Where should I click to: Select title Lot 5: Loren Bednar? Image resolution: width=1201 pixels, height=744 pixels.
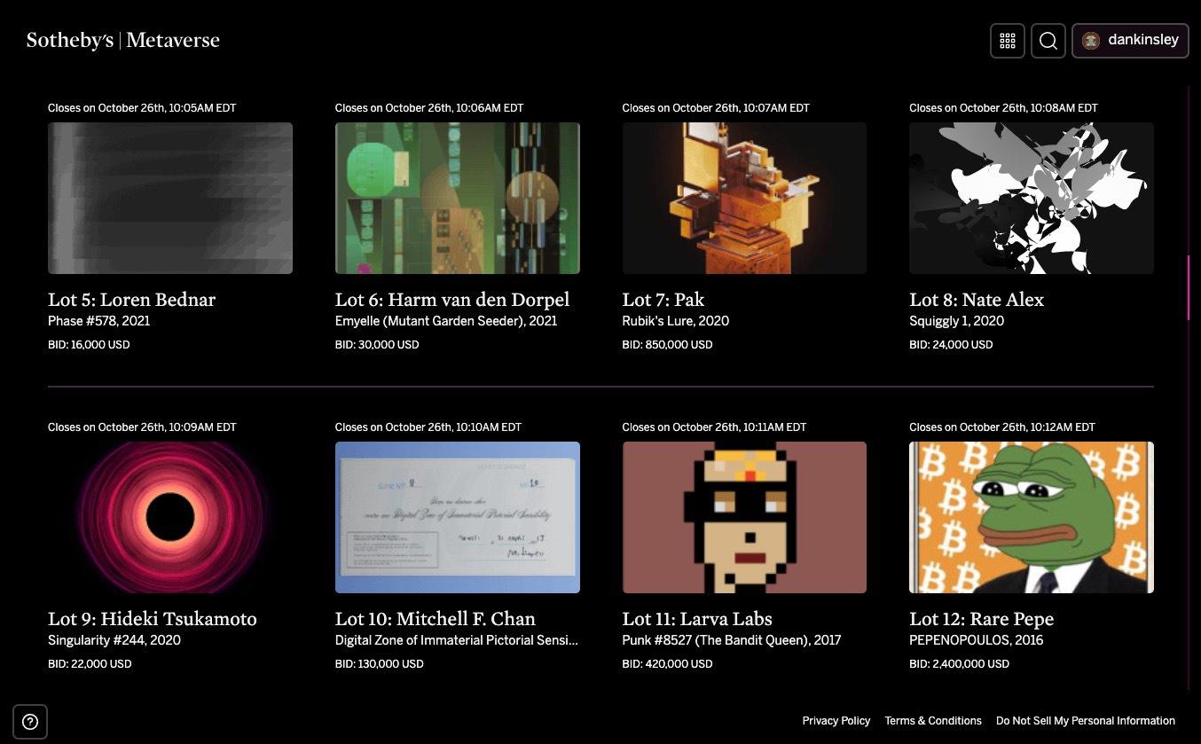(132, 300)
